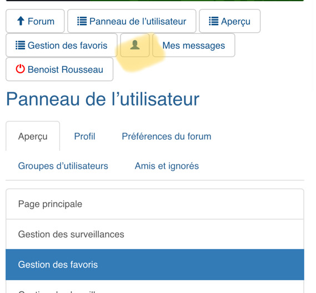
Task: Click the Benoist Rousseau logout button
Action: [59, 69]
